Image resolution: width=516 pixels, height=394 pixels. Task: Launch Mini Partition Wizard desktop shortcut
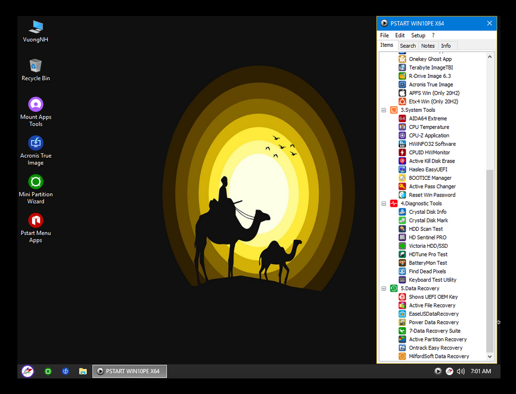click(x=35, y=189)
